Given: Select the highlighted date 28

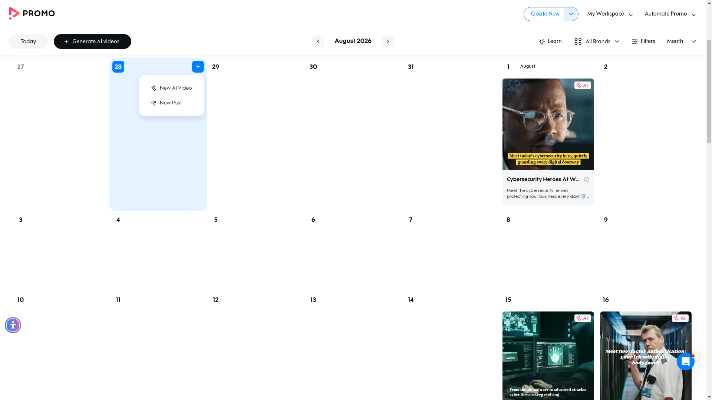Looking at the screenshot, I should pos(118,67).
